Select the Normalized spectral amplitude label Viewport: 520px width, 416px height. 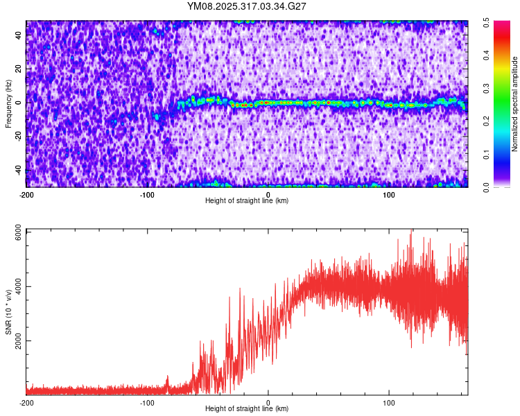(x=515, y=104)
